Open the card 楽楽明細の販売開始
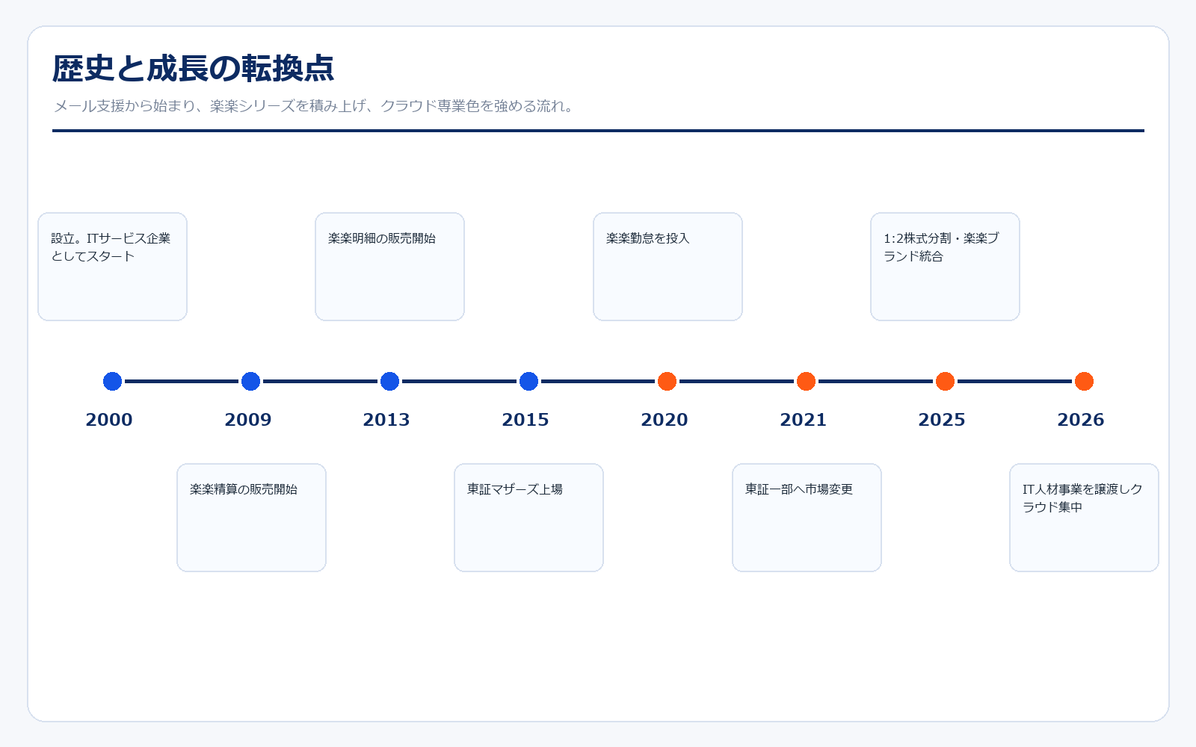Image resolution: width=1196 pixels, height=747 pixels. pos(389,267)
